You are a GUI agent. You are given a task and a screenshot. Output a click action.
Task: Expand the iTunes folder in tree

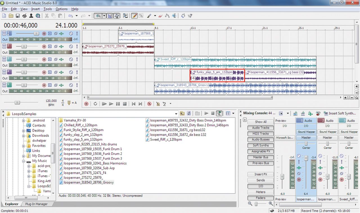pos(29,171)
